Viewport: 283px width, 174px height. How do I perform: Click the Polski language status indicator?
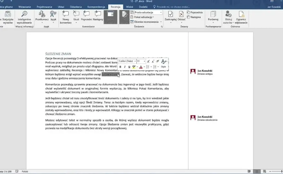(x=25, y=171)
